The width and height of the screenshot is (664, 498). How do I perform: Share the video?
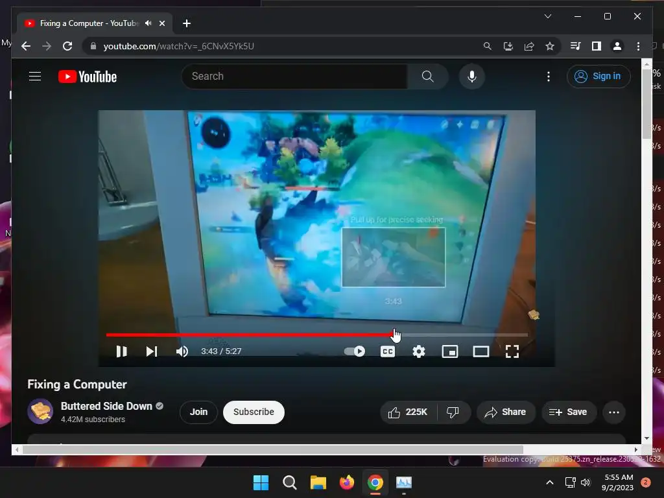click(x=506, y=412)
